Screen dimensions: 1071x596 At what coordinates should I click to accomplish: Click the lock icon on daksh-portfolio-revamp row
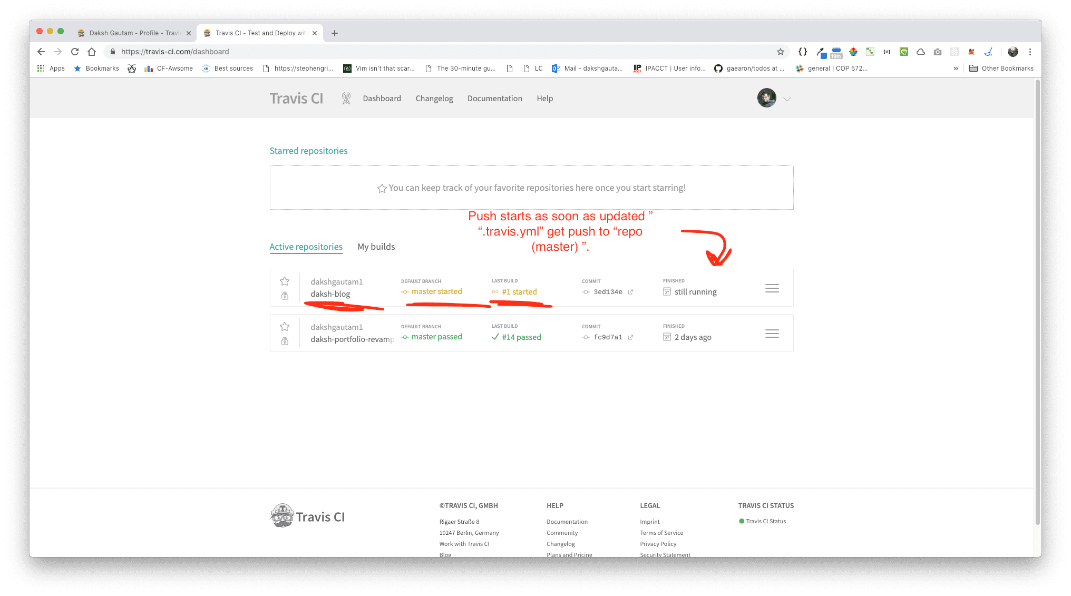285,341
